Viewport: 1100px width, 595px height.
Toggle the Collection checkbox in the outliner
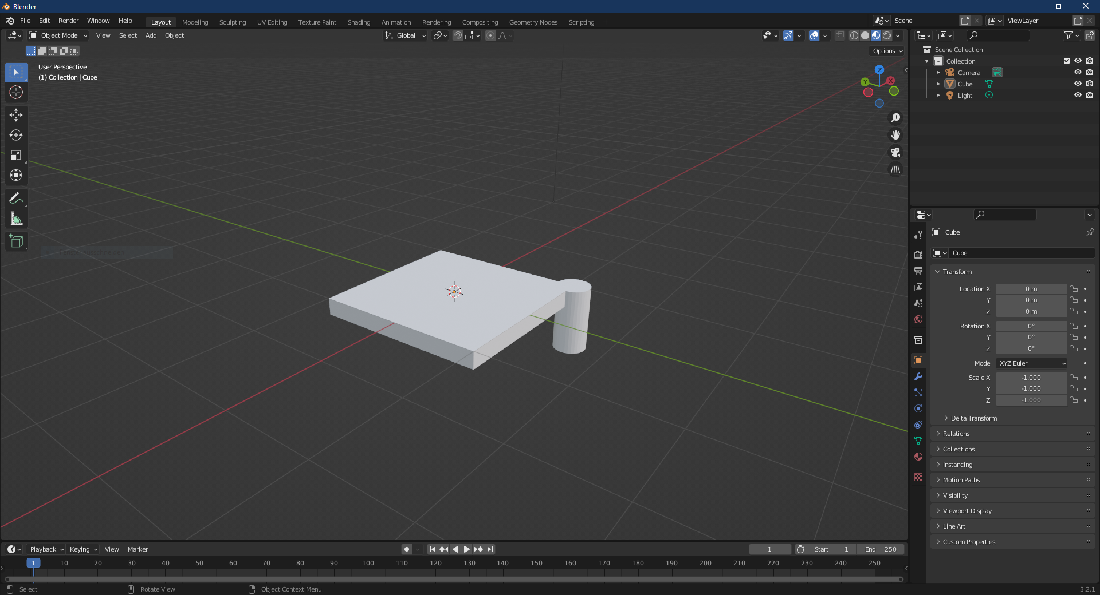click(1066, 61)
